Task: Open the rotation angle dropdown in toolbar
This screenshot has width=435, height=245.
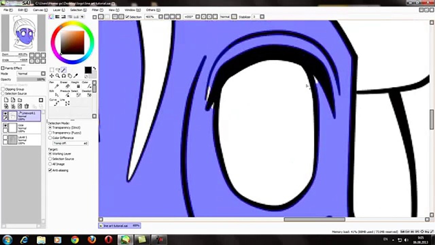Action: click(198, 17)
